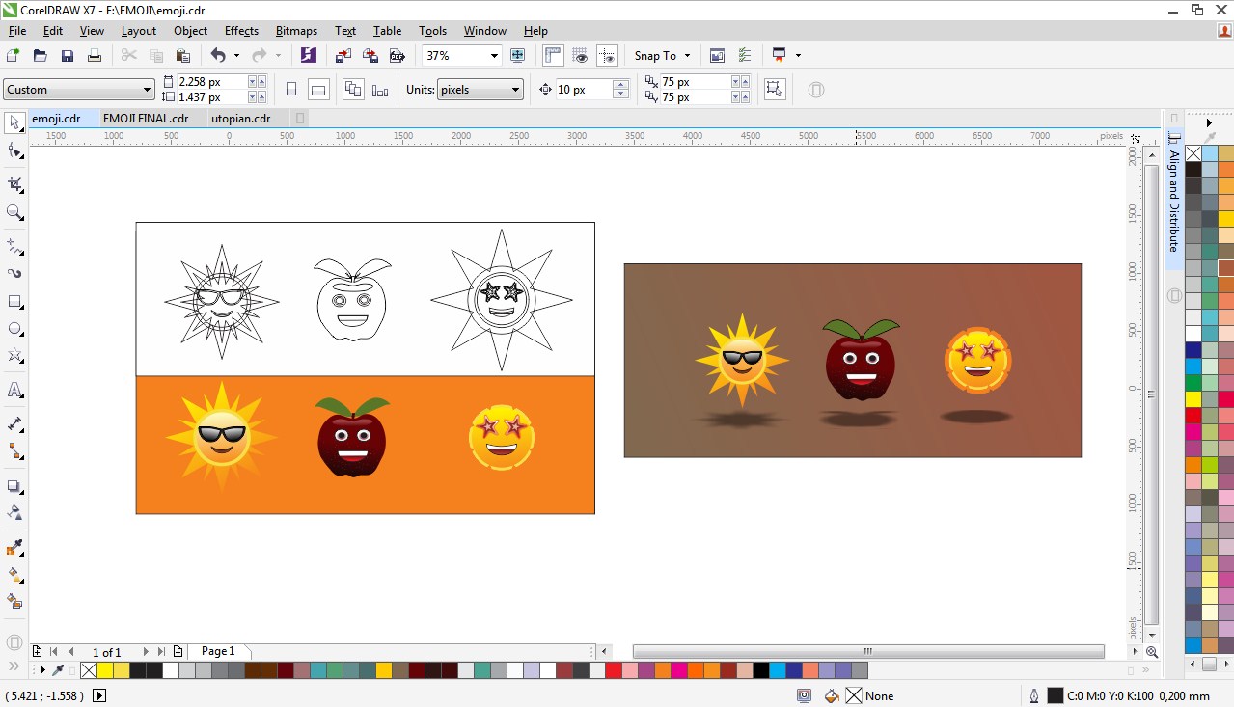
Task: Select the Ellipse tool
Action: pos(14,329)
